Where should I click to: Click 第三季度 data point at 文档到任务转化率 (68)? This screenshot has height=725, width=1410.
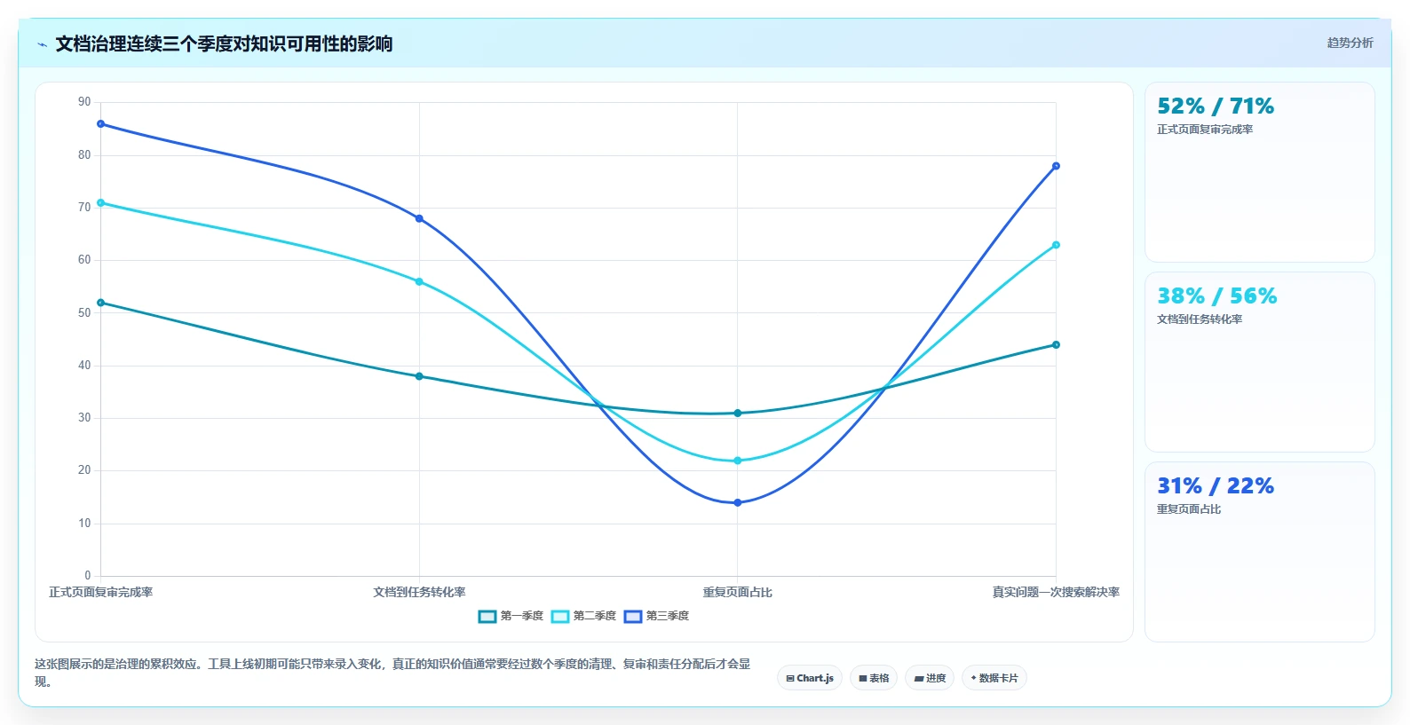click(419, 218)
